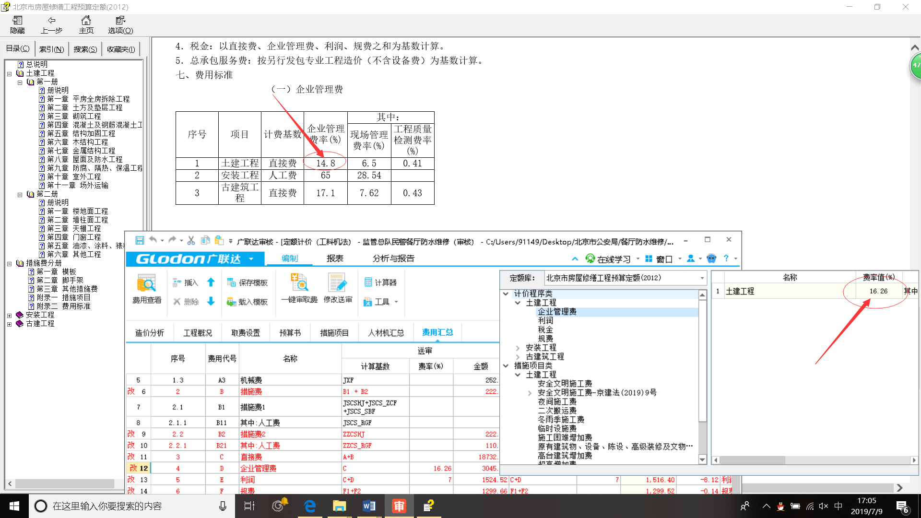The width and height of the screenshot is (921, 518).
Task: Select the 企业管理费 row in fee table
Action: pyautogui.click(x=312, y=468)
